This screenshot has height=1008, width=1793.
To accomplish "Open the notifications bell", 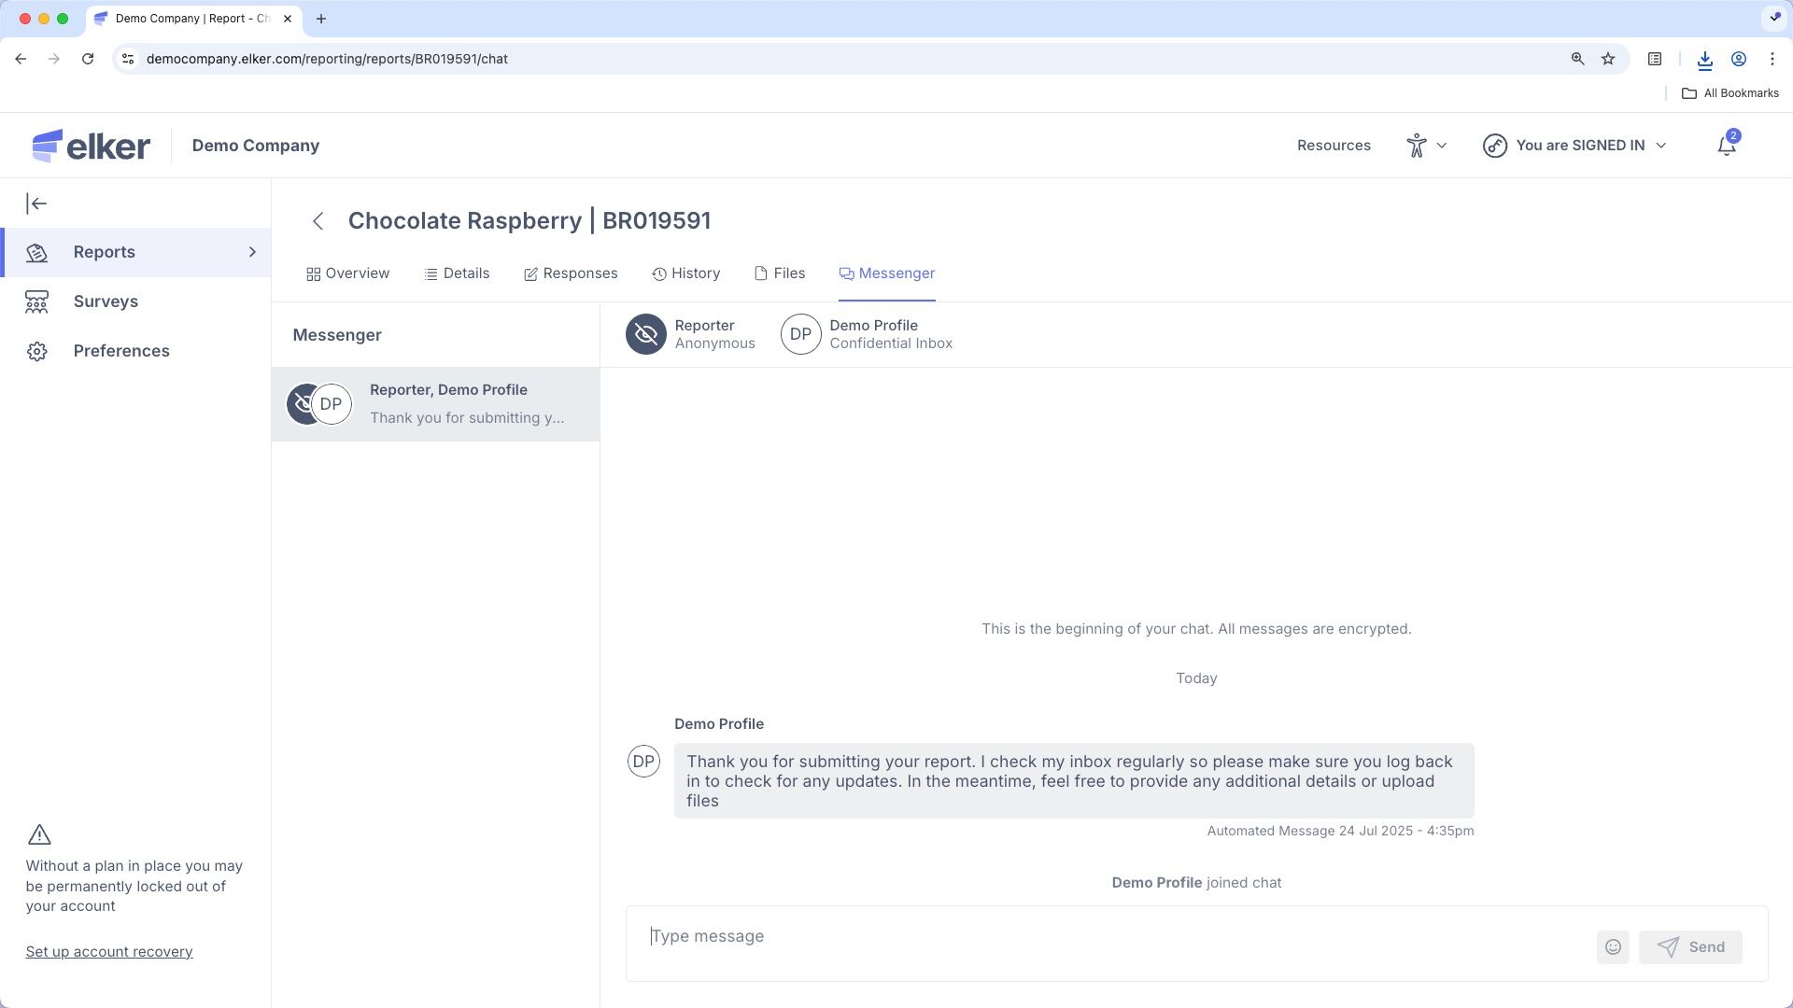I will (1727, 146).
